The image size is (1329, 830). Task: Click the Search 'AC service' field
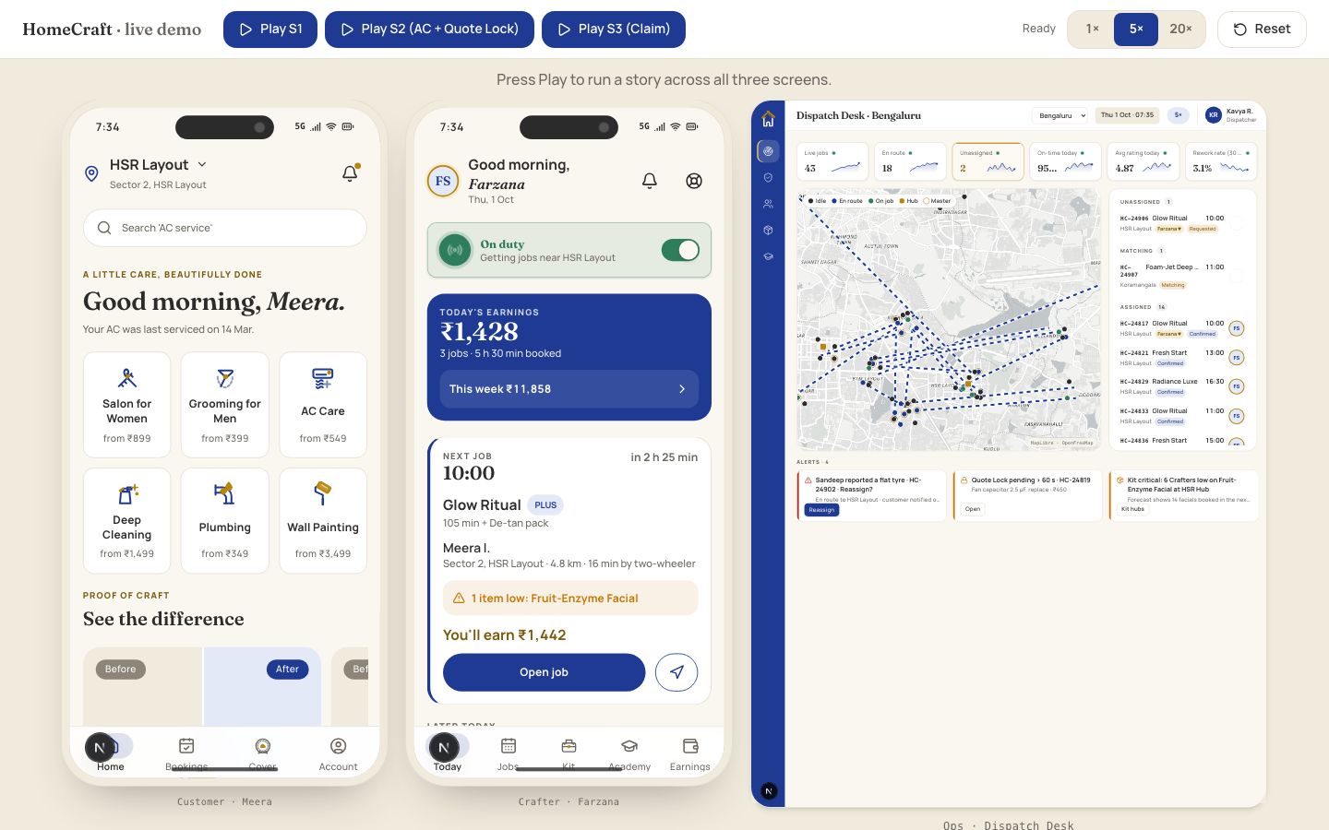225,228
